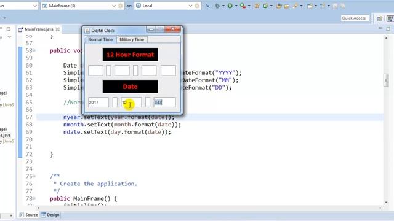
Task: Switch to the Normal Time tab
Action: pyautogui.click(x=100, y=39)
